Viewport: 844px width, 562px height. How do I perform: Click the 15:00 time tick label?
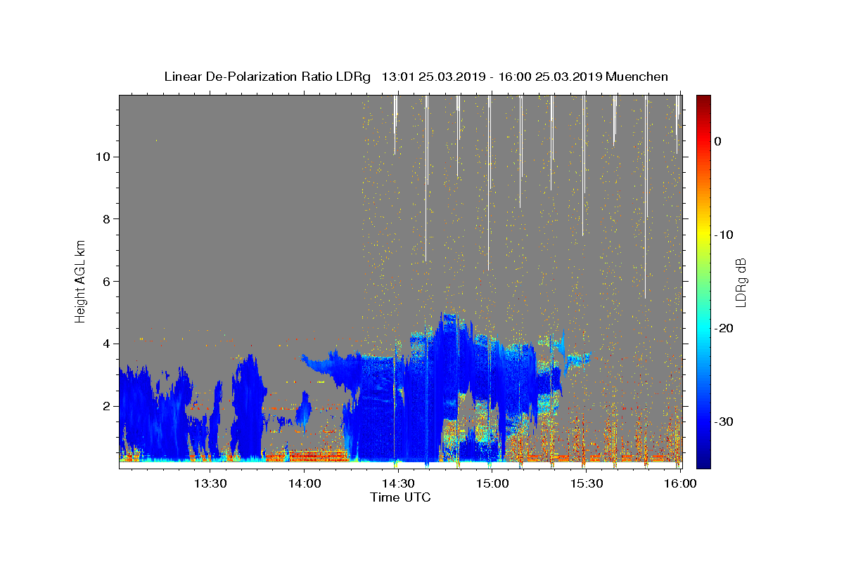click(492, 484)
